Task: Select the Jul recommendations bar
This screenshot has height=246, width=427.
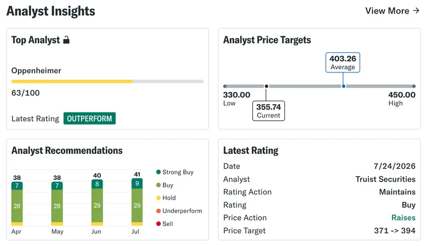Action: 137,202
